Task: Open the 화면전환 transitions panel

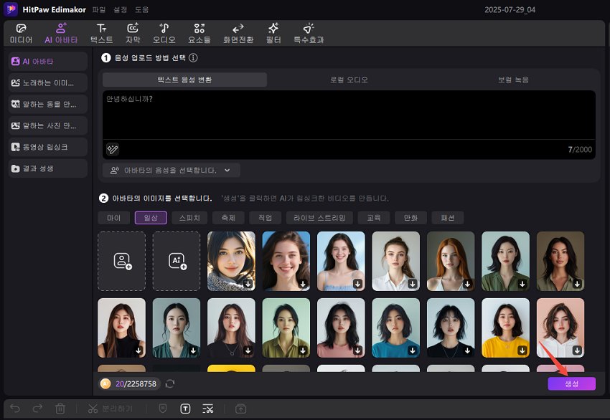Action: [x=238, y=34]
